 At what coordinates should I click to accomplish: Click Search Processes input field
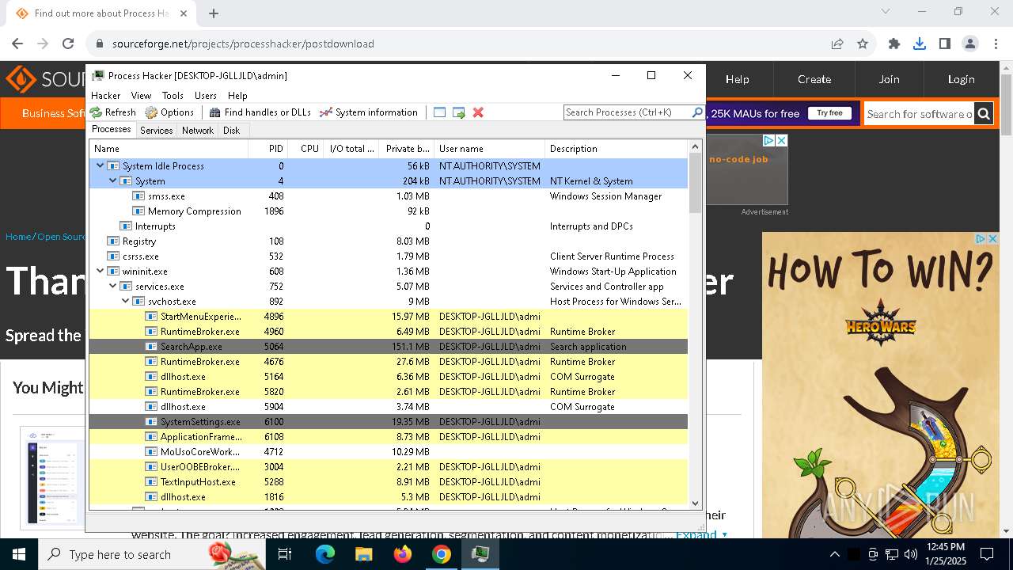click(627, 112)
